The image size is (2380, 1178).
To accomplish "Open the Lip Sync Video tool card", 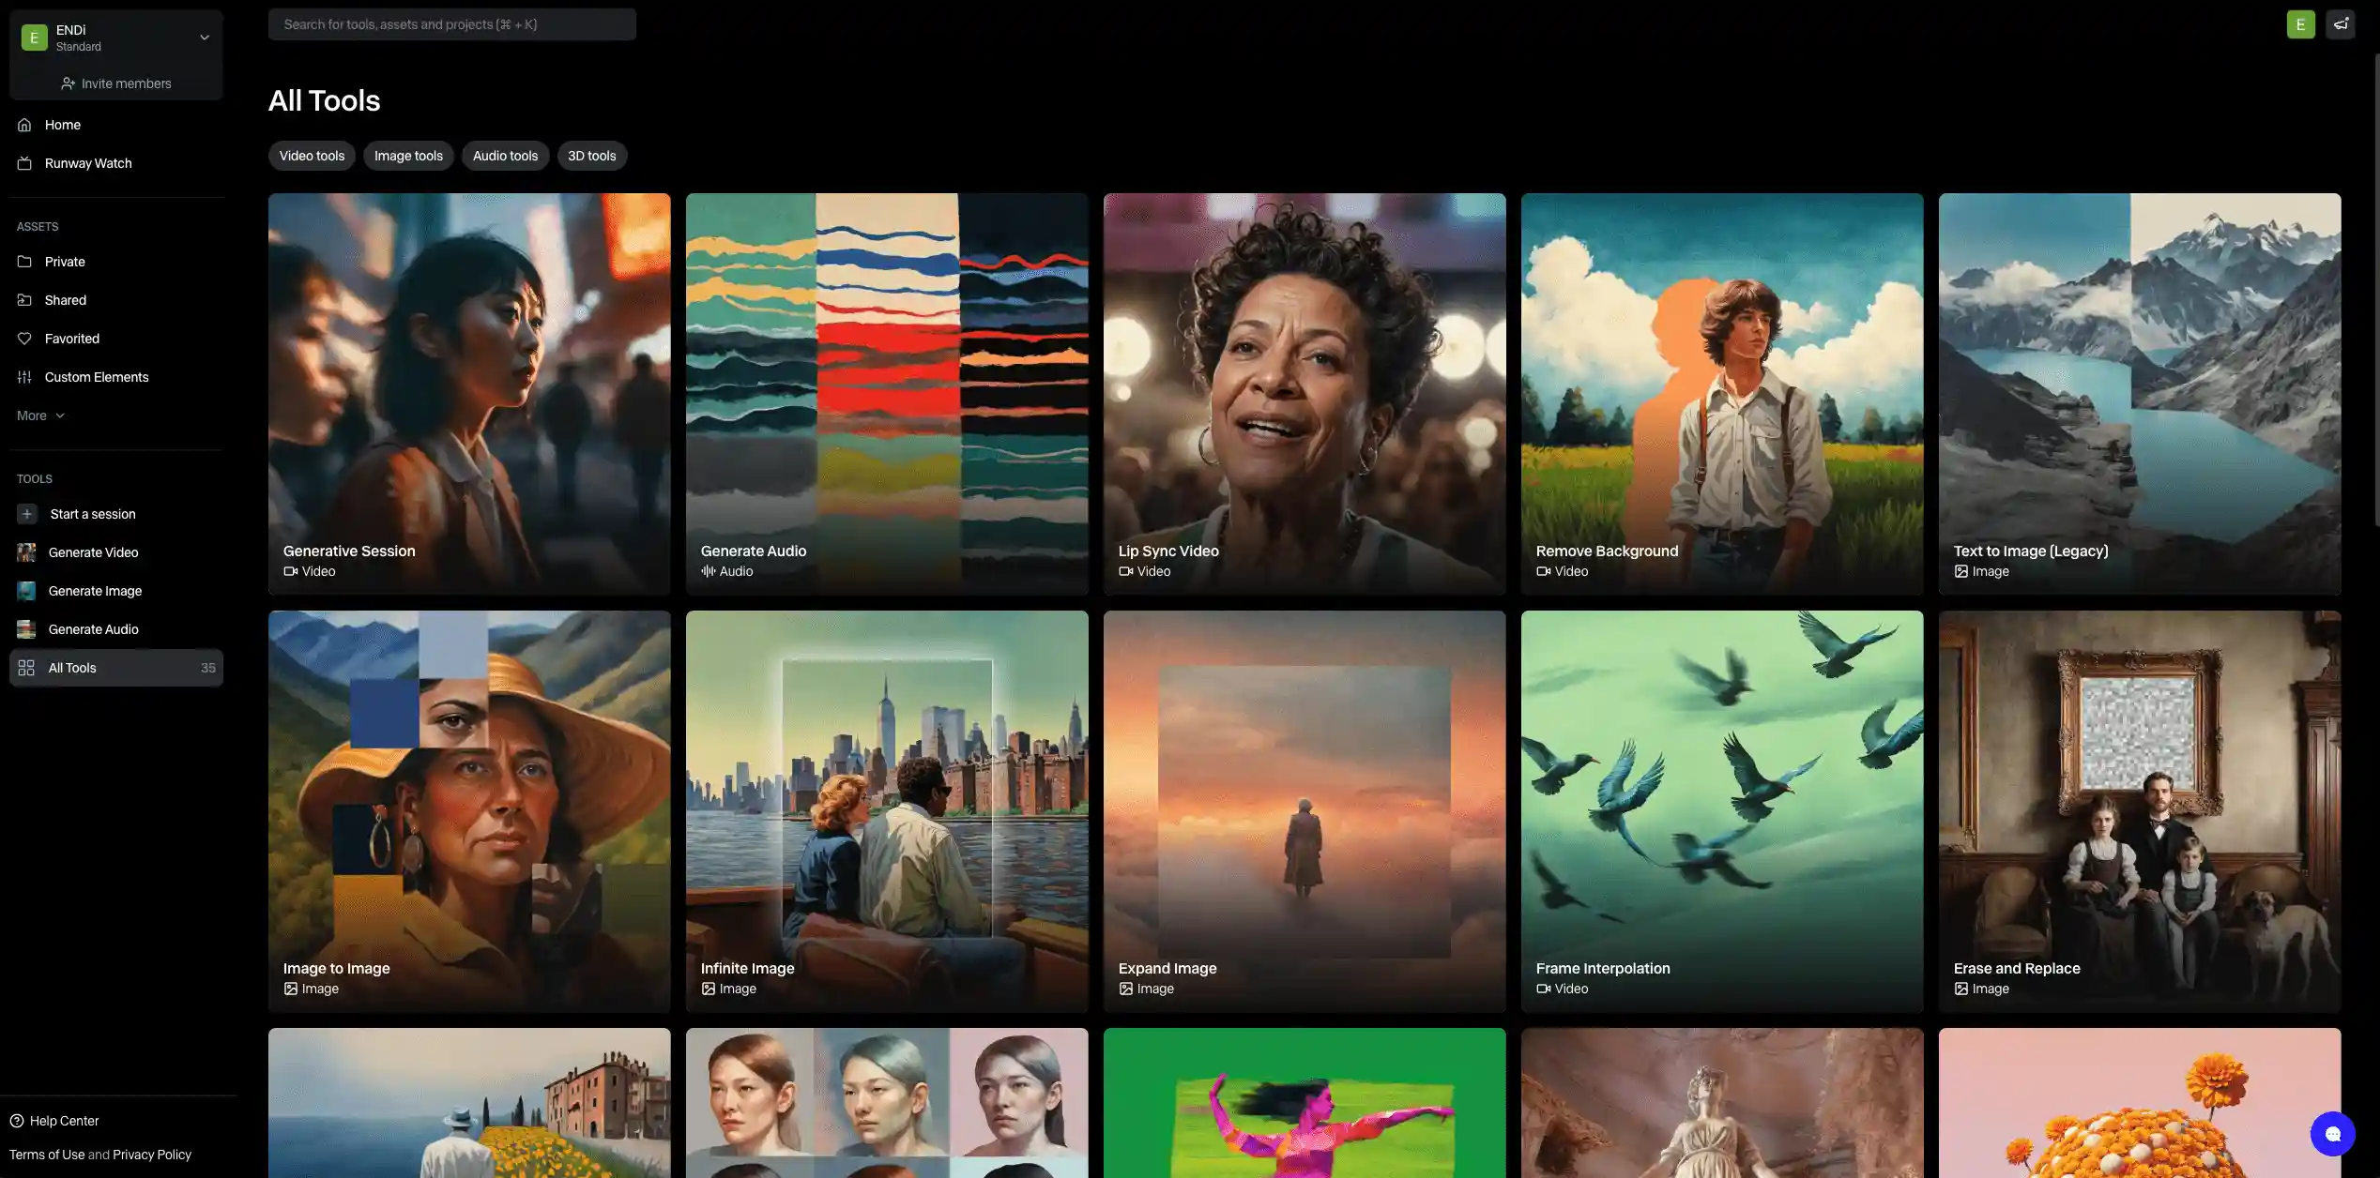I will (x=1304, y=394).
